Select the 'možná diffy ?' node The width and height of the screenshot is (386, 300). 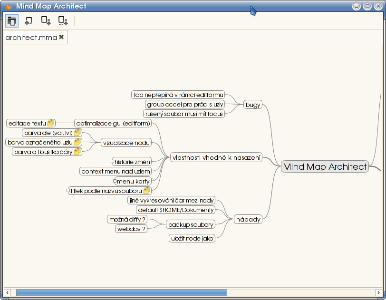click(x=127, y=219)
